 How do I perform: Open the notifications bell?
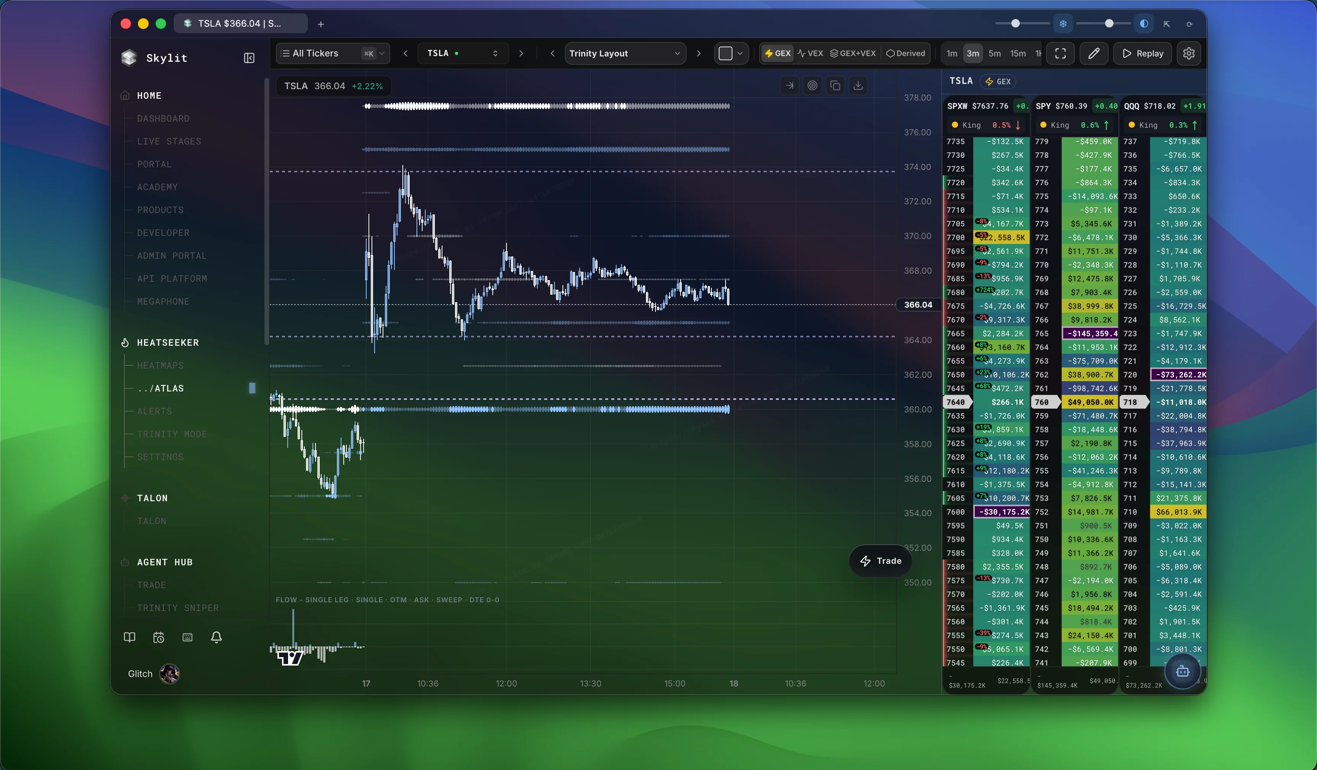coord(216,637)
